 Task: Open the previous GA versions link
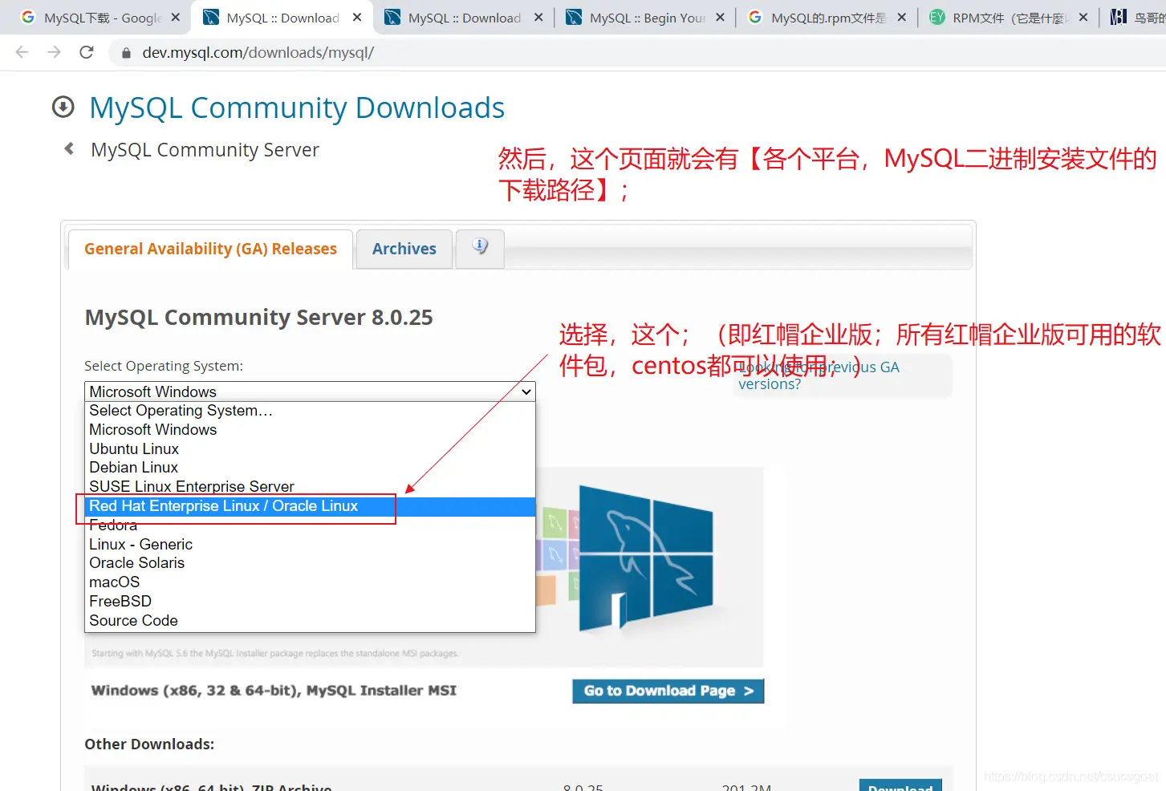point(819,375)
